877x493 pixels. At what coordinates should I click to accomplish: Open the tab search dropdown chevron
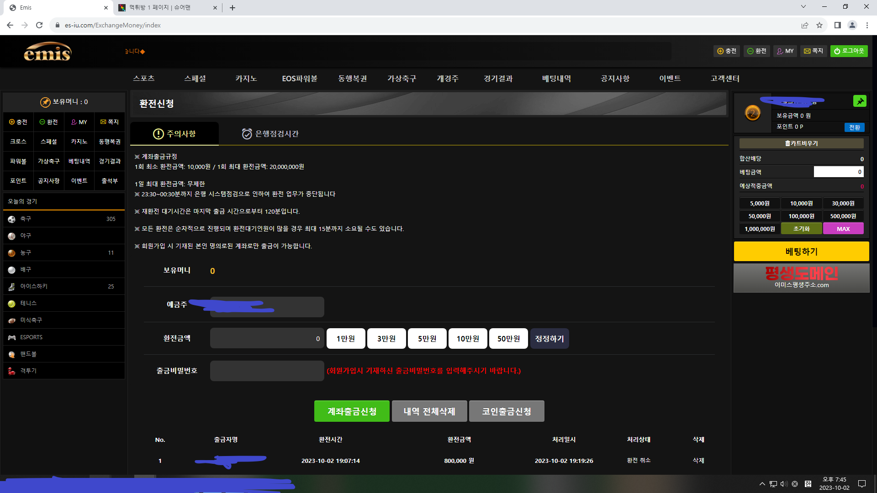[803, 7]
